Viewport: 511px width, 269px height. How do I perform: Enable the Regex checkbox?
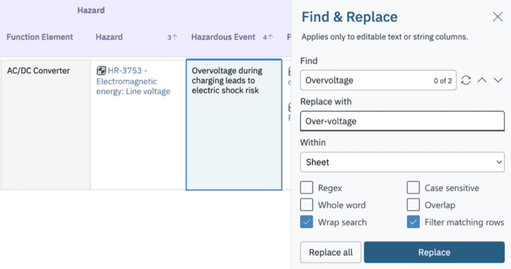(307, 188)
